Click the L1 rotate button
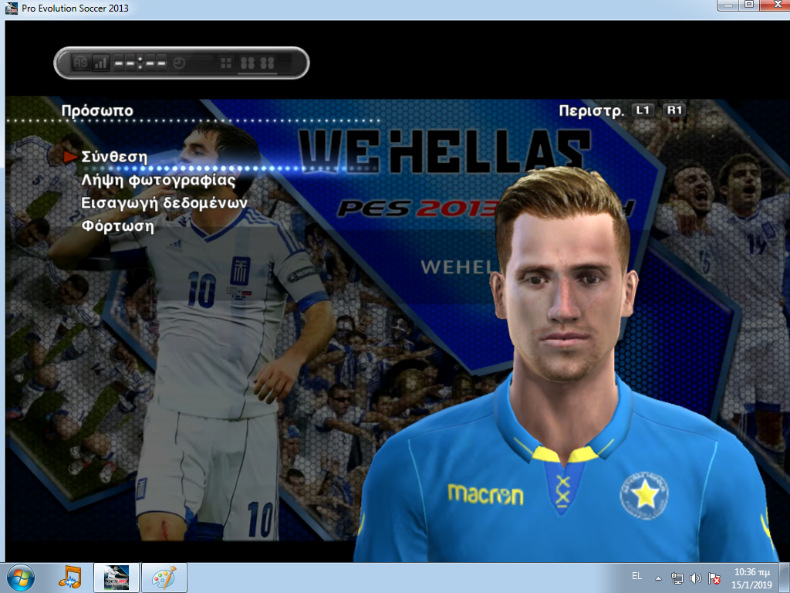The height and width of the screenshot is (593, 790). tap(643, 110)
